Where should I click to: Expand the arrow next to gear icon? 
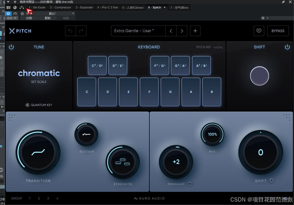[268, 18]
